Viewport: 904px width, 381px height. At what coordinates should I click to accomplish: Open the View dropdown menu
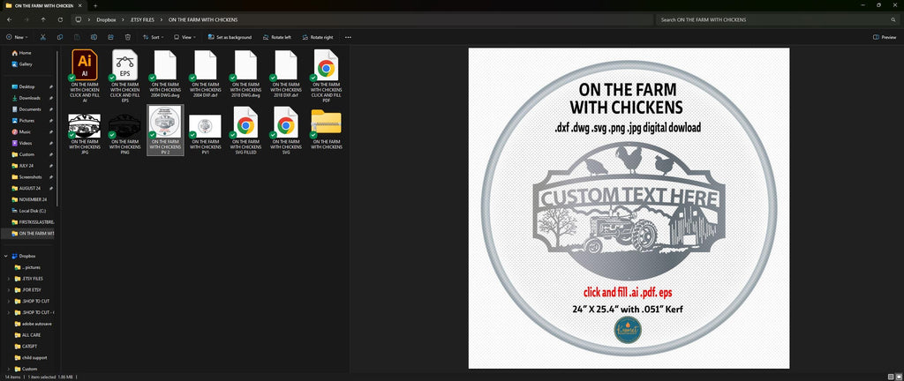coord(185,37)
